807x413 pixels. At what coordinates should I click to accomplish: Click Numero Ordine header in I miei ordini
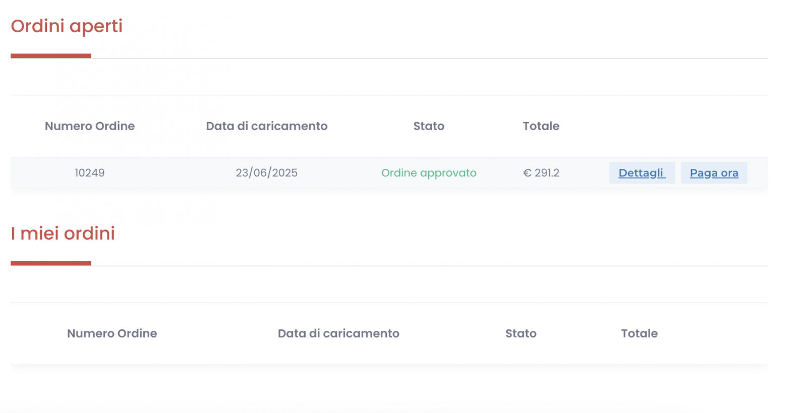pyautogui.click(x=112, y=333)
